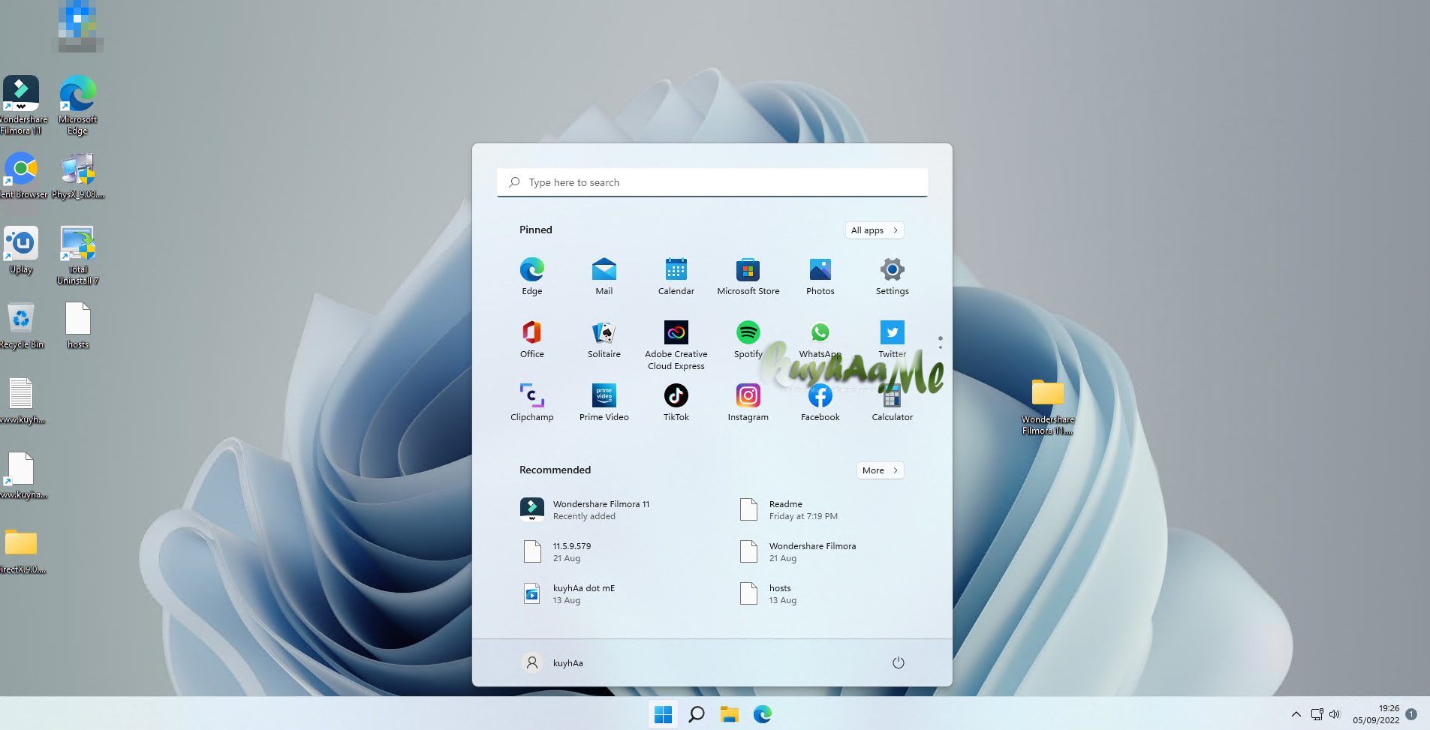
Task: Select Total Uninstall 7 desktop icon
Action: [x=77, y=255]
